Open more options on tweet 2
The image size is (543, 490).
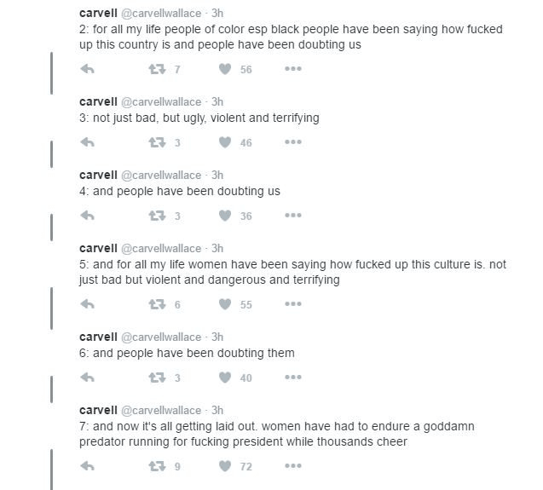point(293,69)
